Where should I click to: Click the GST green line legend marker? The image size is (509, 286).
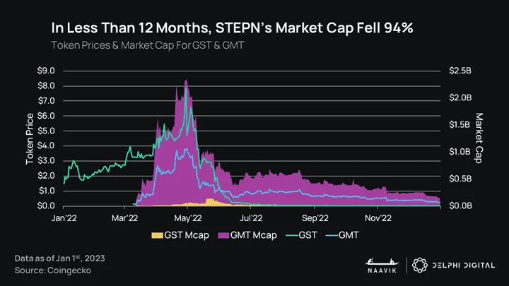[292, 235]
